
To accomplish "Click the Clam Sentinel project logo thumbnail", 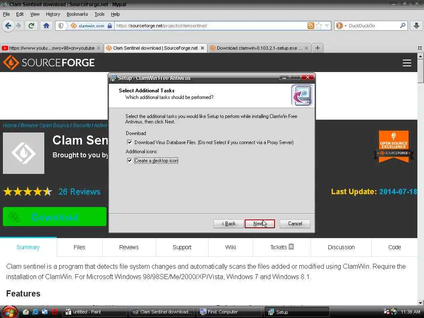I will (24, 153).
